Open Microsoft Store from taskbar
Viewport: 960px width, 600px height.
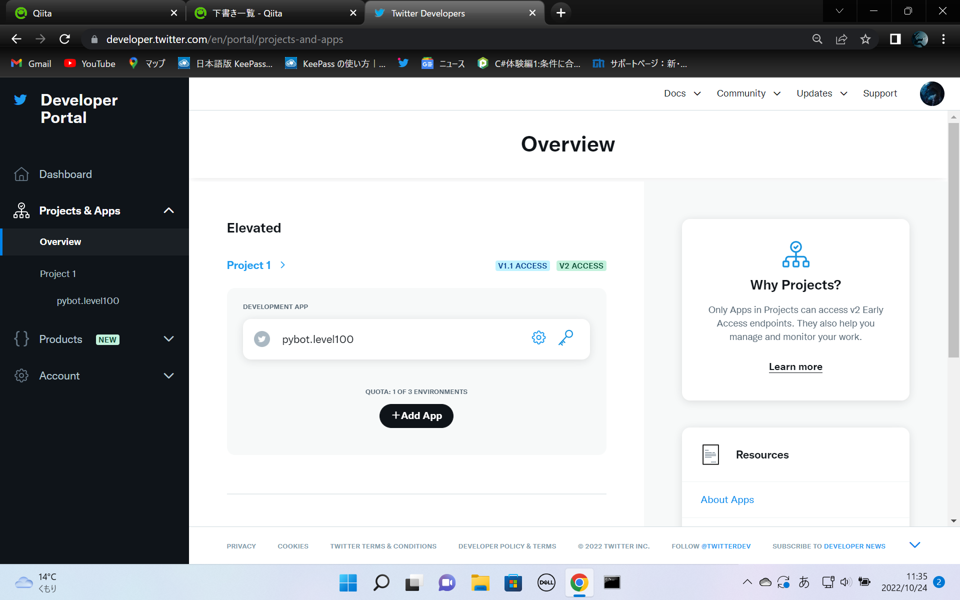[513, 582]
